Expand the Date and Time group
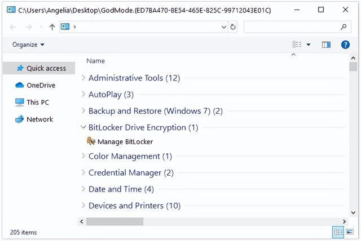The height and width of the screenshot is (241, 361). click(83, 189)
